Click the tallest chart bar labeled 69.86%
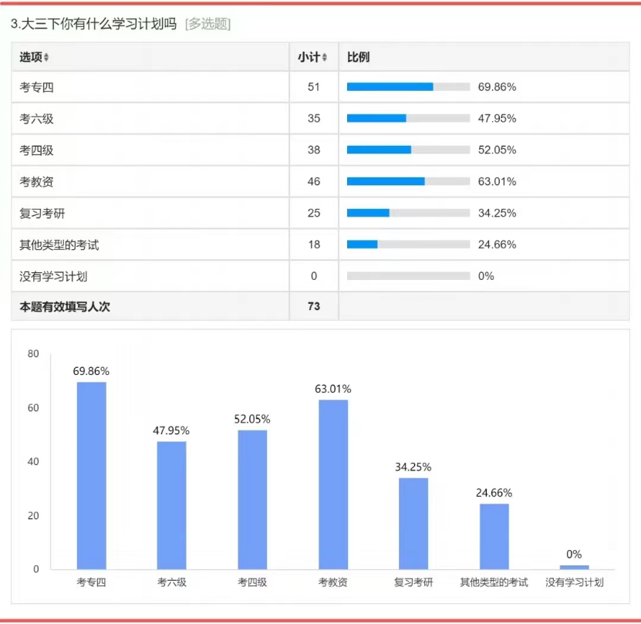Viewport: 641px width, 624px height. click(x=91, y=475)
